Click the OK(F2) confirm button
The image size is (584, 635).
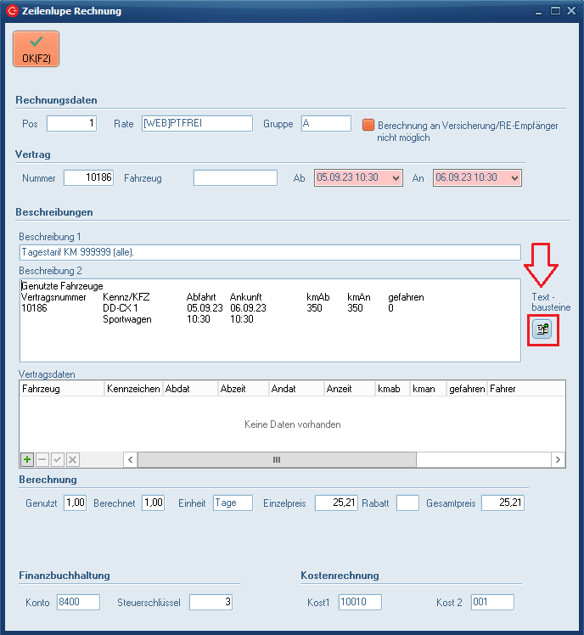pyautogui.click(x=36, y=48)
